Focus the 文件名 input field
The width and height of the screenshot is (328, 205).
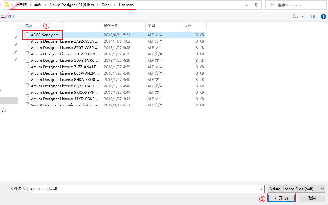click(x=147, y=189)
